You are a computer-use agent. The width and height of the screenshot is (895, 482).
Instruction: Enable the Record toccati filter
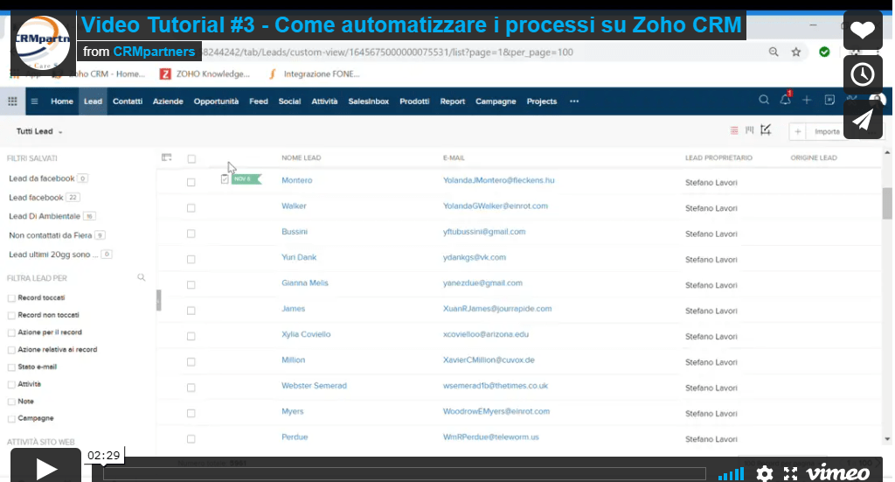(11, 298)
